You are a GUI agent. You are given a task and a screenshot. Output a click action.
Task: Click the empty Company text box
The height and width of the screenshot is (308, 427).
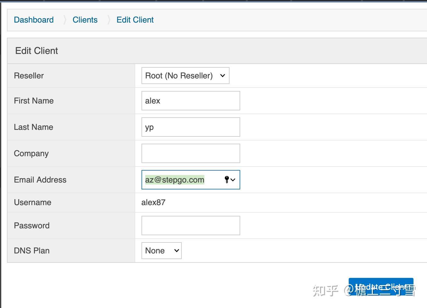pyautogui.click(x=191, y=153)
